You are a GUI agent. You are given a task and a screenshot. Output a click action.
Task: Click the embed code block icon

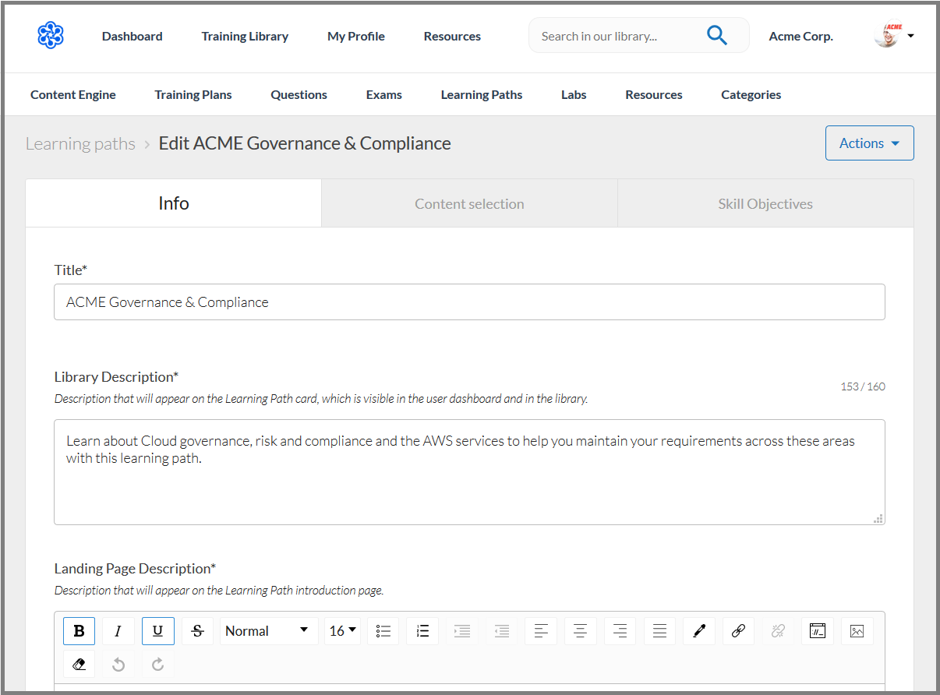pos(818,631)
